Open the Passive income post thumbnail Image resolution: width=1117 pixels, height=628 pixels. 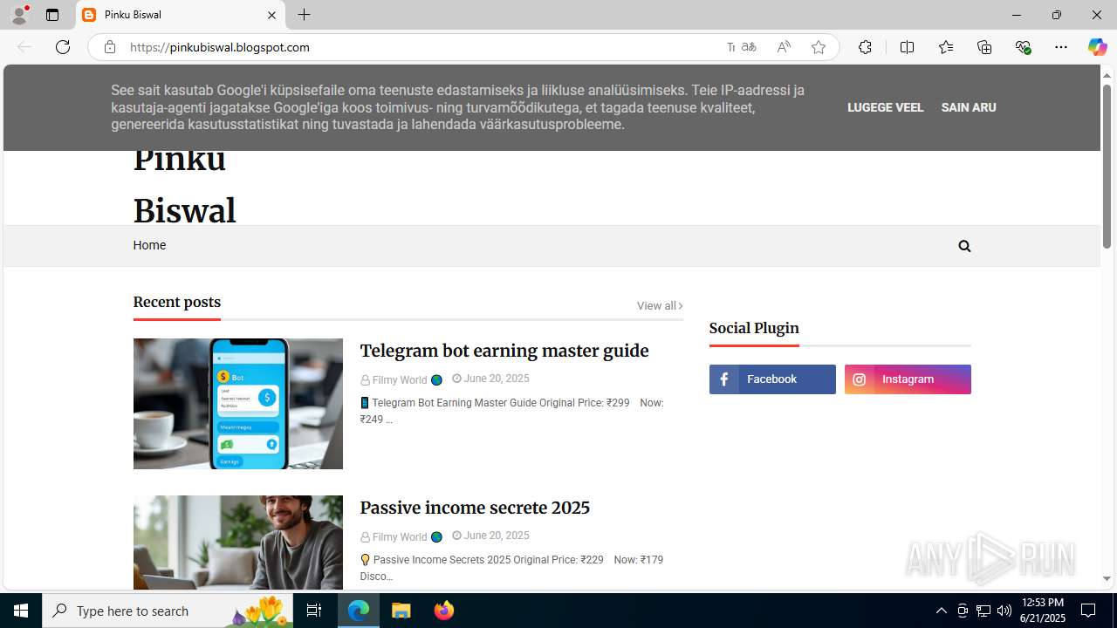pyautogui.click(x=237, y=543)
